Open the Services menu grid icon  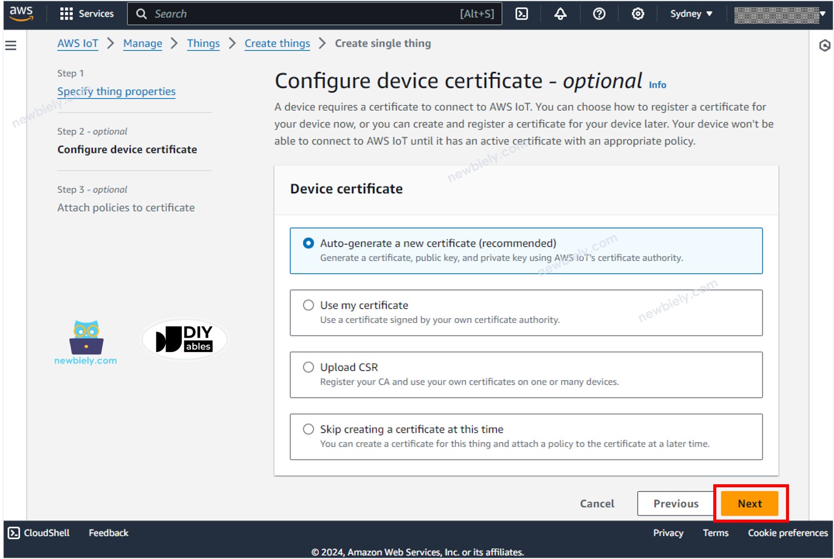coord(66,14)
